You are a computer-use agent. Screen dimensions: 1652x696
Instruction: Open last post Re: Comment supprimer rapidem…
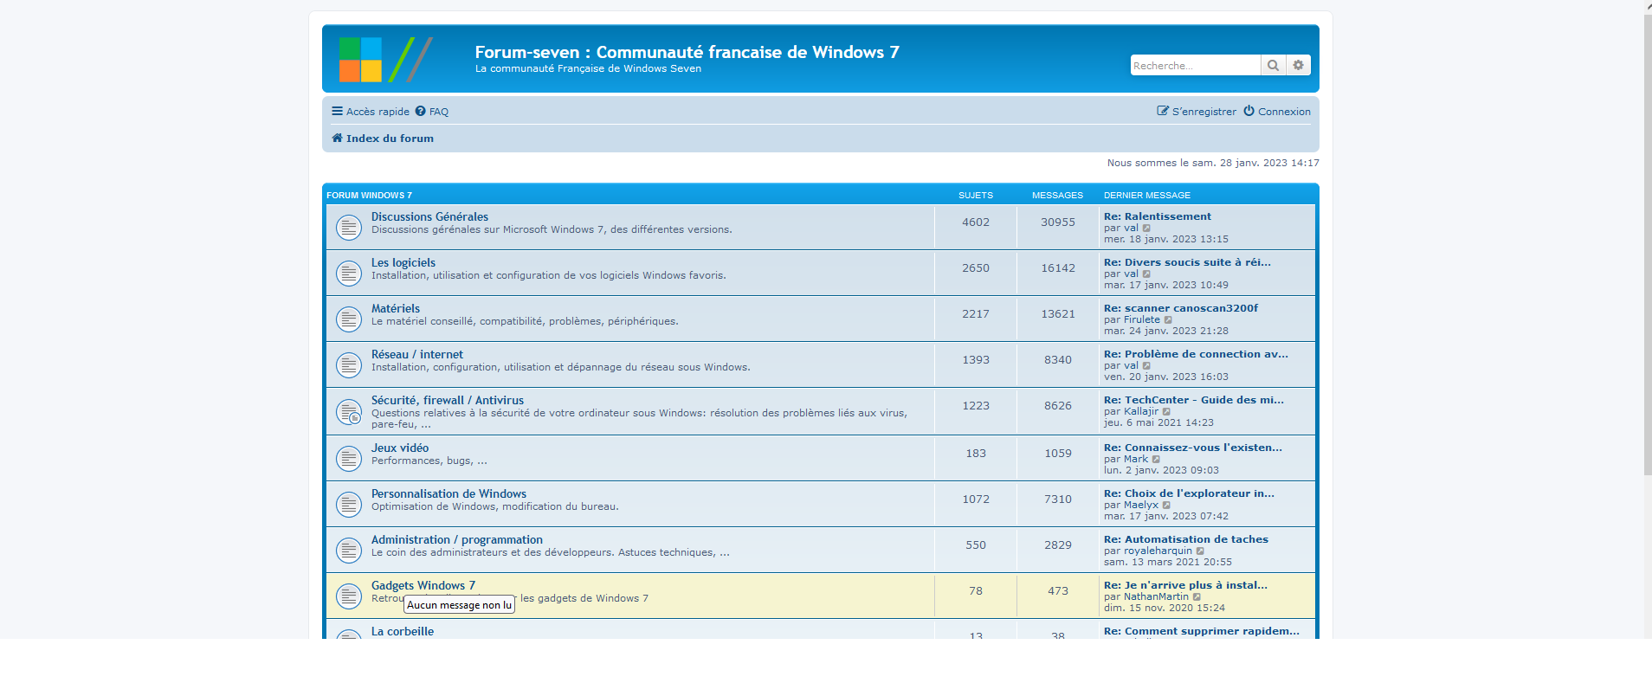click(x=1202, y=631)
